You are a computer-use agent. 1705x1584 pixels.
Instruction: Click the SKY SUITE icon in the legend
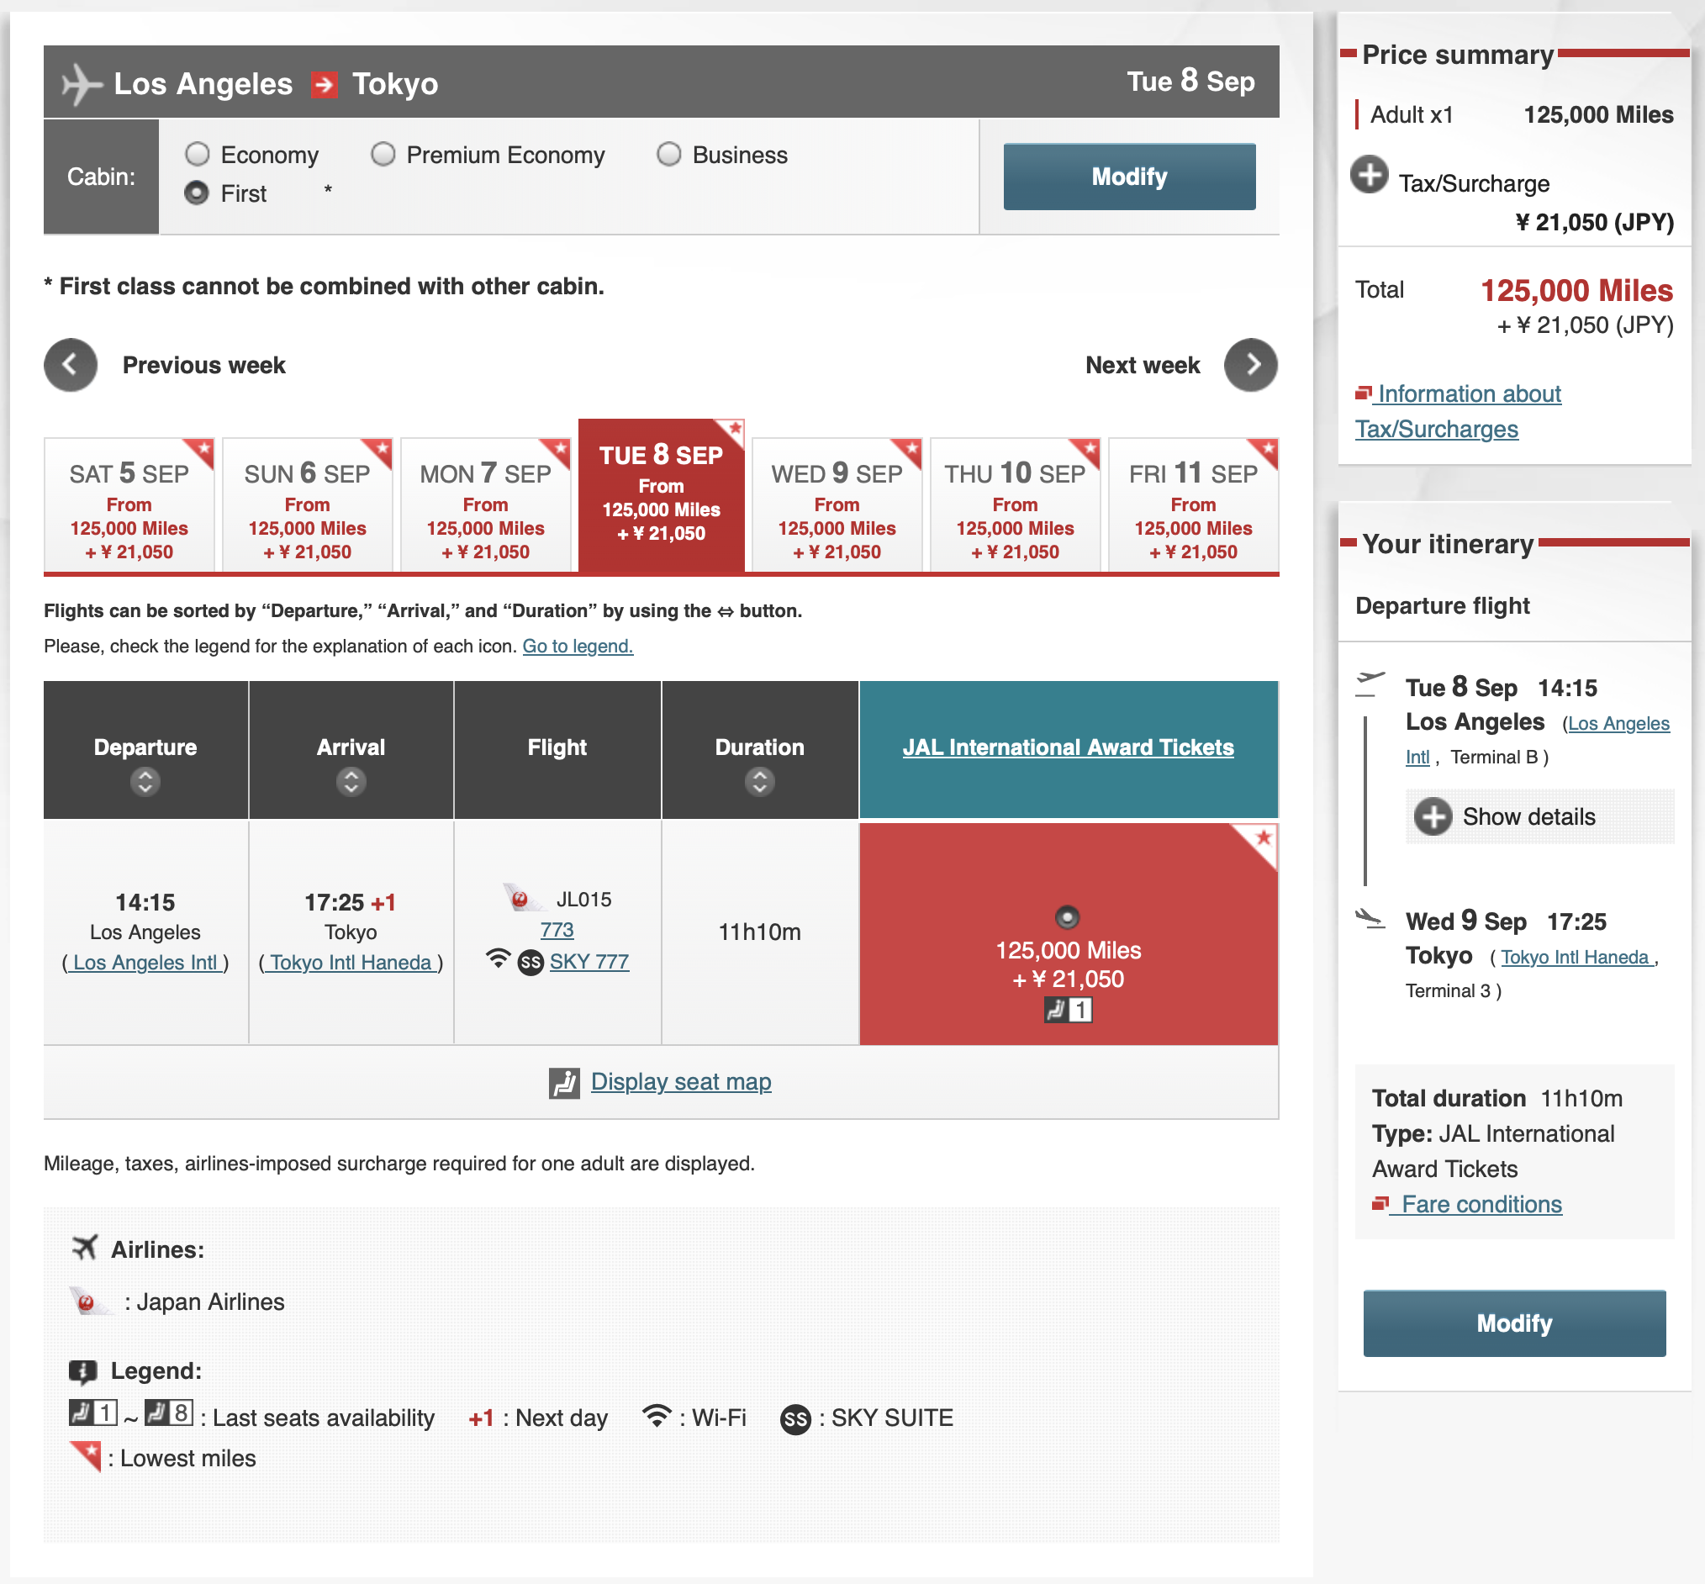795,1419
